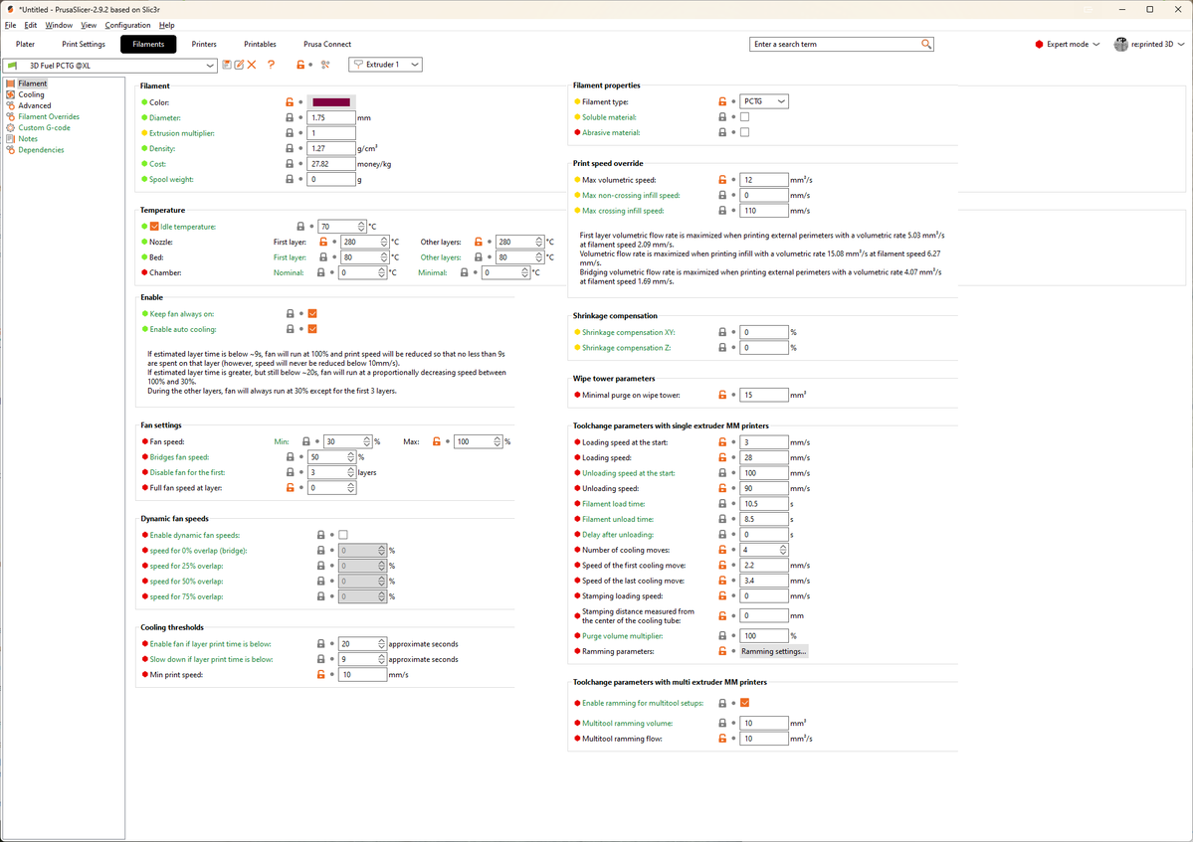Switch to the Print Settings tab
Screen dimensions: 1193x842
click(x=84, y=44)
